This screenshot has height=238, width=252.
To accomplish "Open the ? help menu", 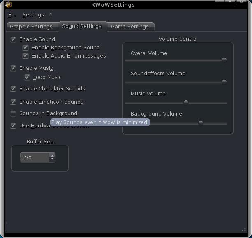I will point(51,15).
